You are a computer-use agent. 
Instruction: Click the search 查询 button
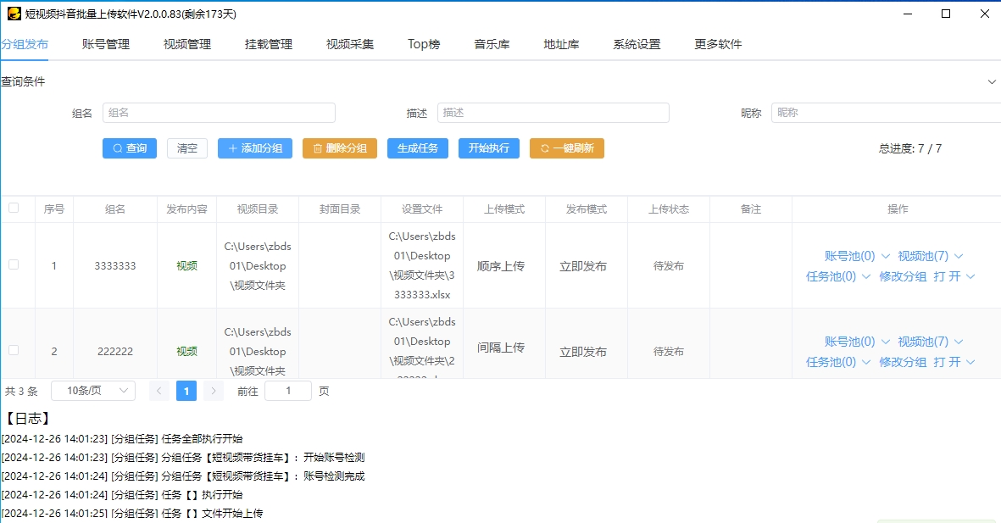click(129, 148)
